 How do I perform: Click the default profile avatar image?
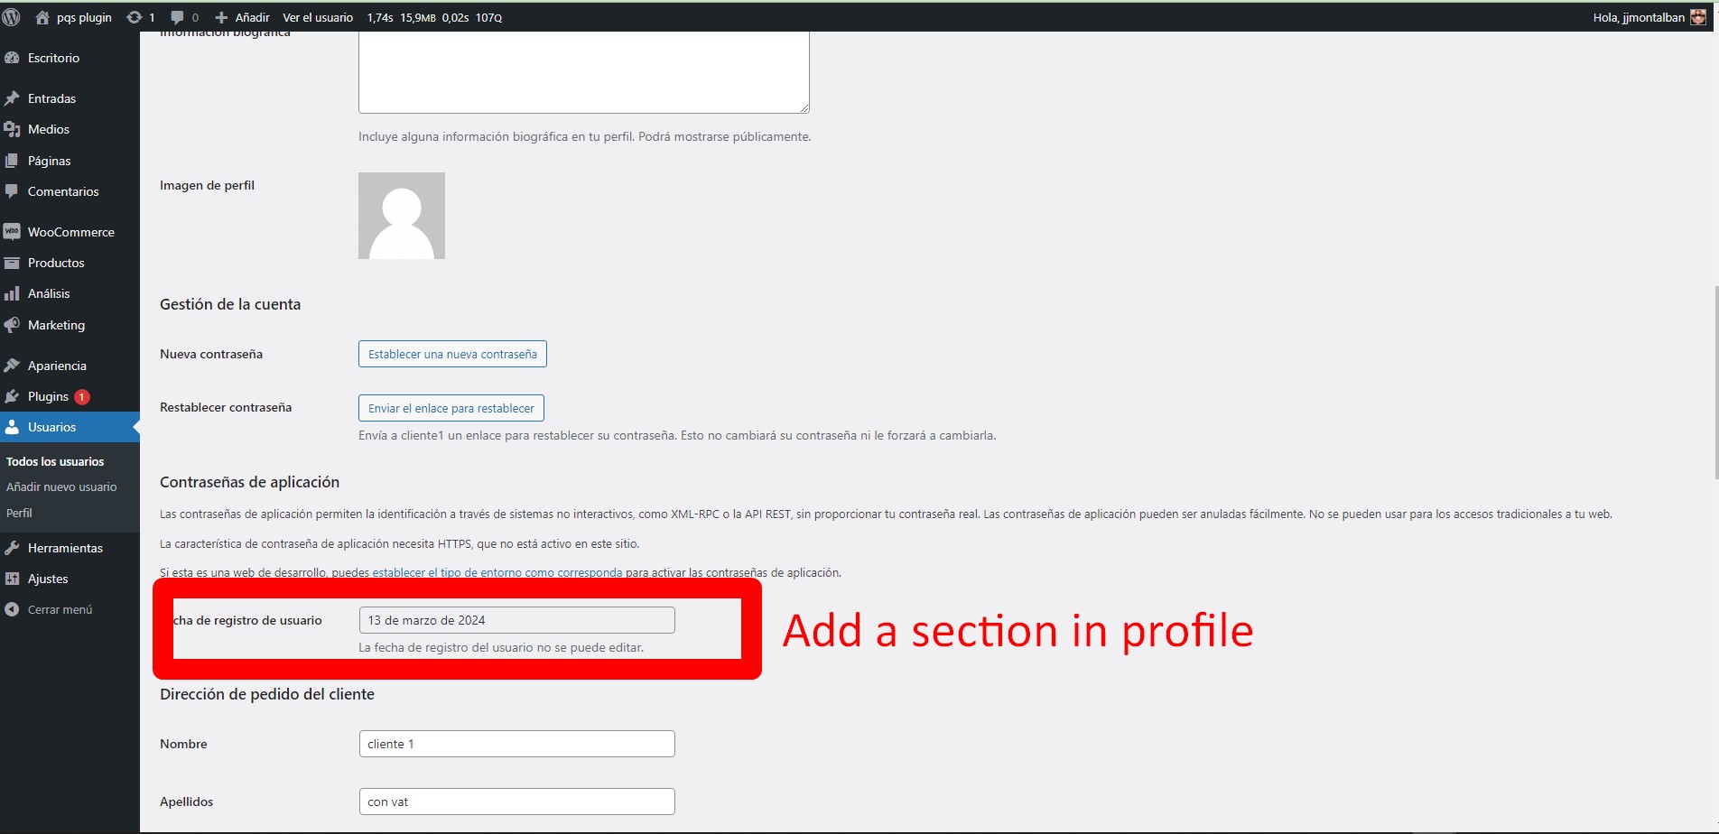[x=402, y=216]
